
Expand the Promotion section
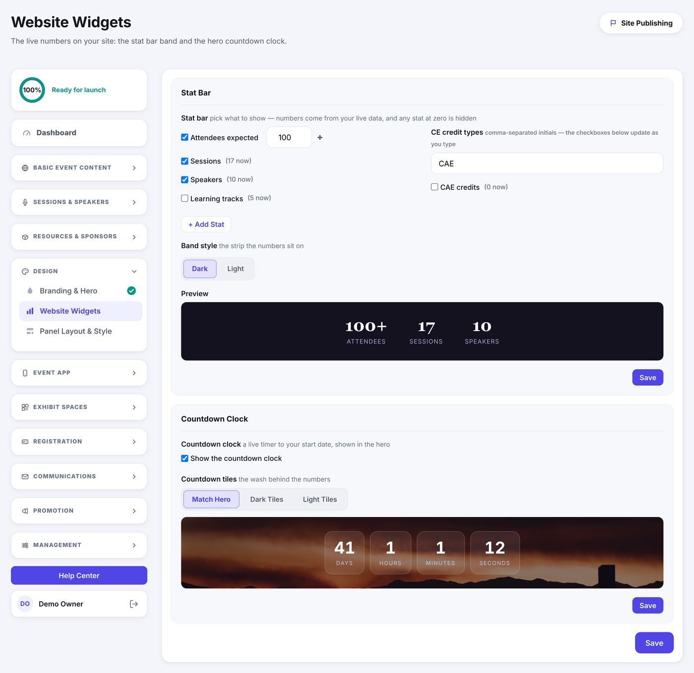[79, 511]
